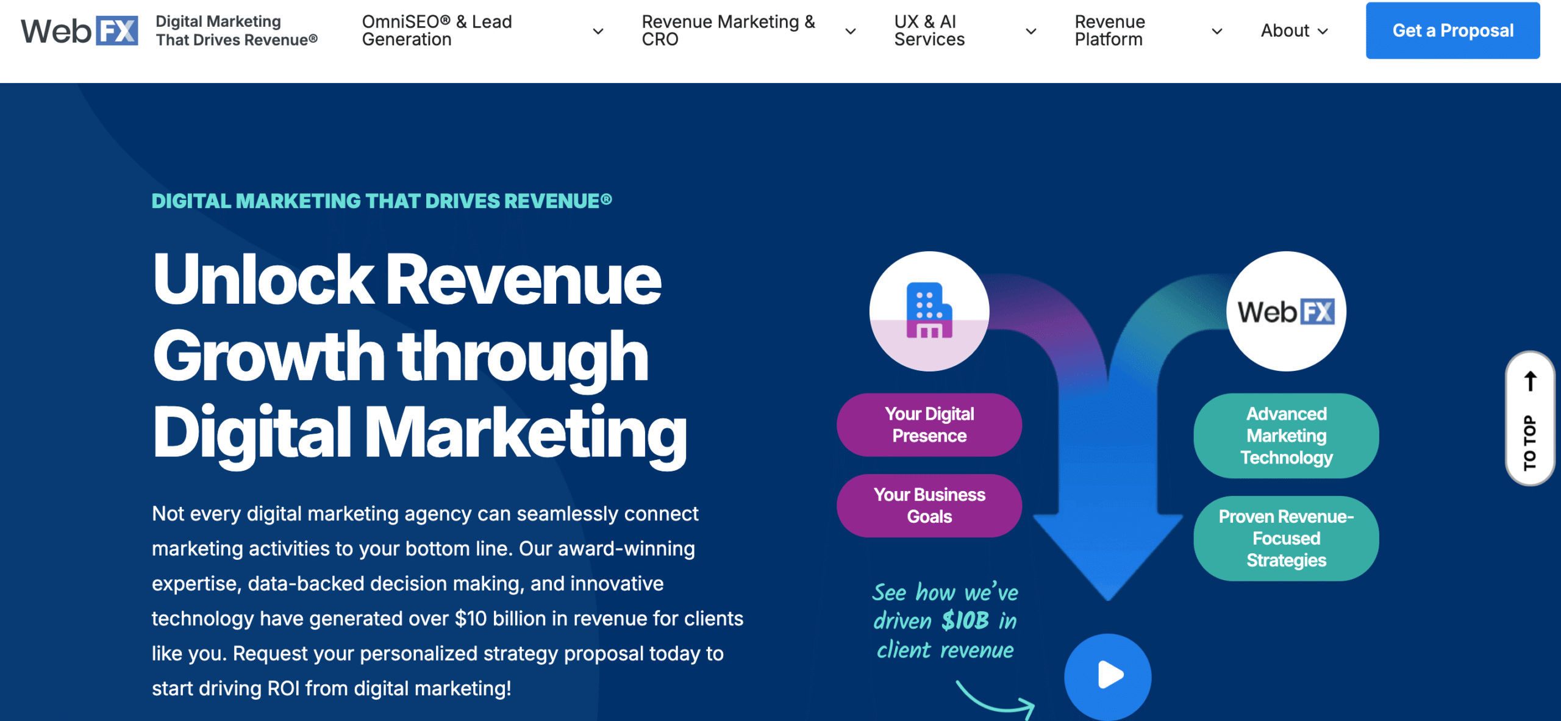Expand the Revenue Platform chevron
This screenshot has height=721, width=1561.
(x=1216, y=31)
